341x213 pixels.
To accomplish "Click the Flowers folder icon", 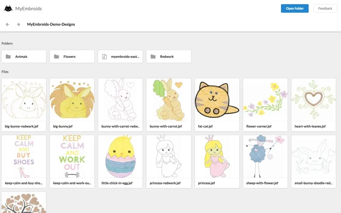I will 57,57.
